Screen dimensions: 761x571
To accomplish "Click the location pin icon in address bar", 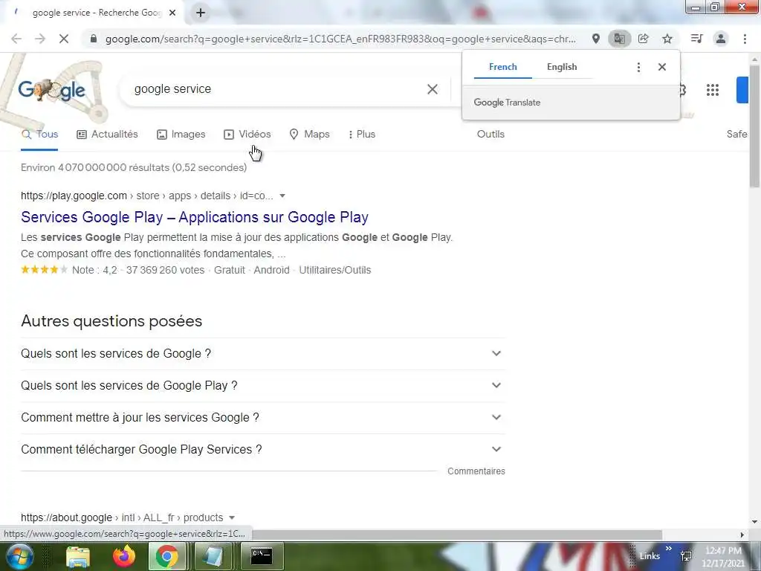I will (x=595, y=39).
